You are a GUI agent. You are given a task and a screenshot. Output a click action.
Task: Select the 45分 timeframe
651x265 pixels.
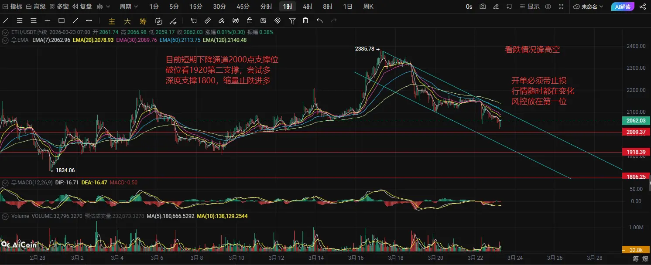pyautogui.click(x=243, y=7)
